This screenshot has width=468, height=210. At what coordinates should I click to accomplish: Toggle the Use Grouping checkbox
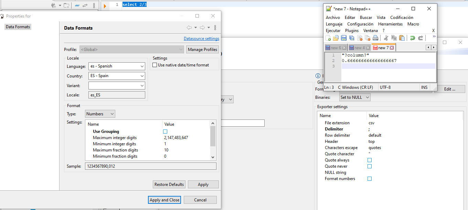(165, 131)
